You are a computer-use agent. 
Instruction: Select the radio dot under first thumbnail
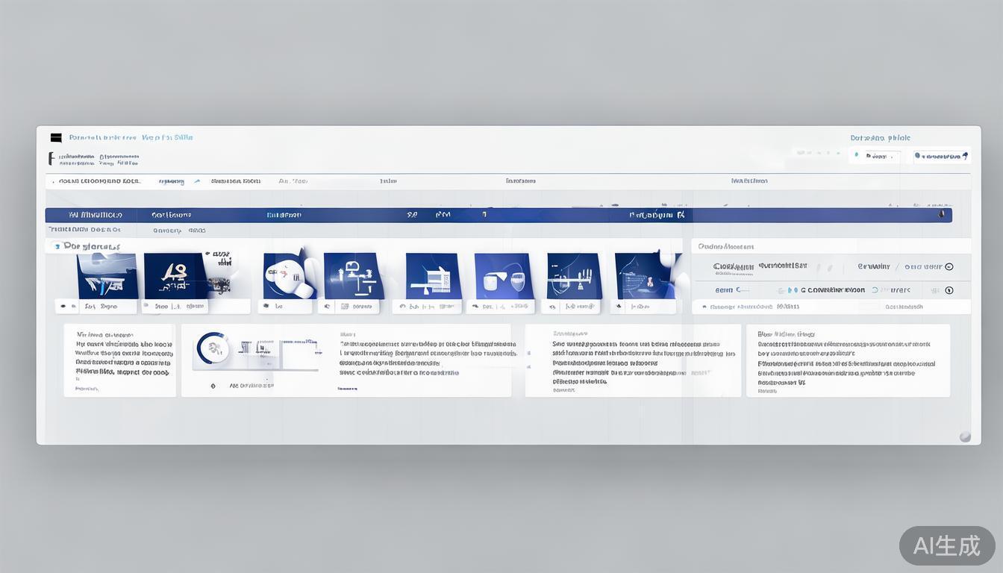click(x=63, y=306)
